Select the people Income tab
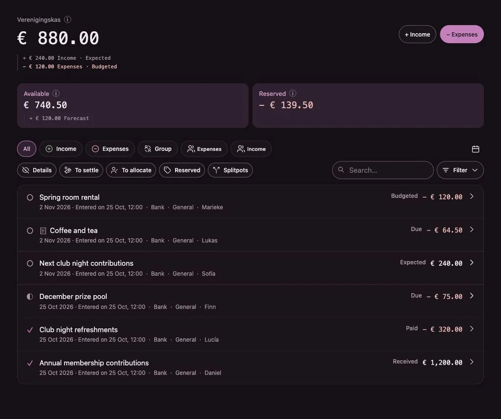The image size is (501, 419). click(x=251, y=149)
